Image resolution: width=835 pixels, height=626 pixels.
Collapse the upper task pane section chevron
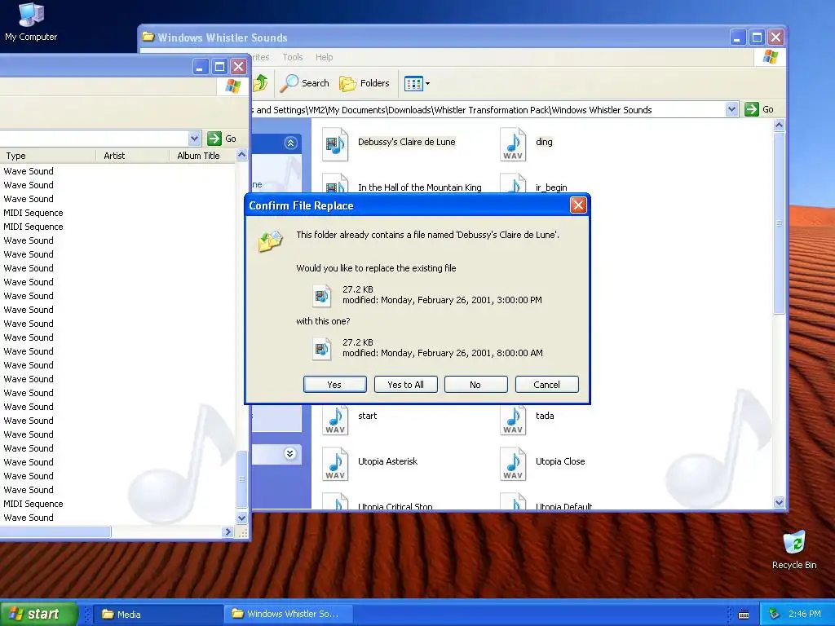(x=291, y=143)
